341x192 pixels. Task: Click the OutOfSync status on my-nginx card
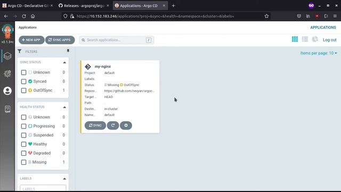click(x=129, y=85)
